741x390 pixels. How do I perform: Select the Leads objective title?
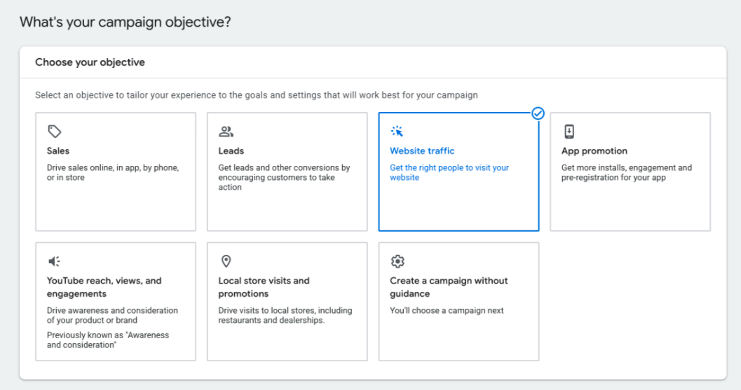click(x=231, y=151)
